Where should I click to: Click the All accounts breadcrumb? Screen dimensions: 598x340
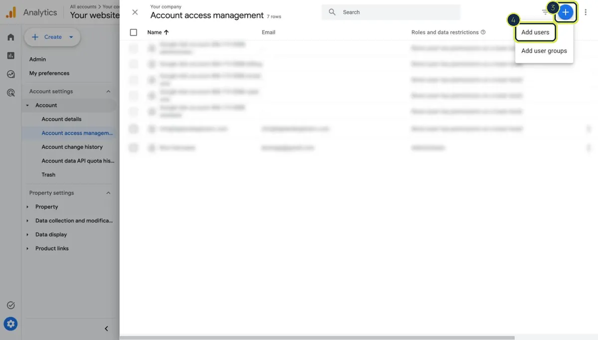[83, 6]
